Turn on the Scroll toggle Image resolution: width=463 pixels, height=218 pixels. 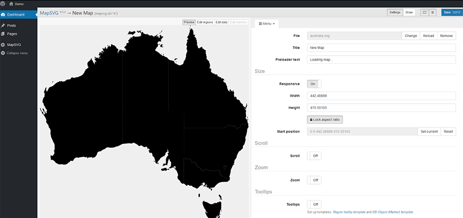(314, 156)
